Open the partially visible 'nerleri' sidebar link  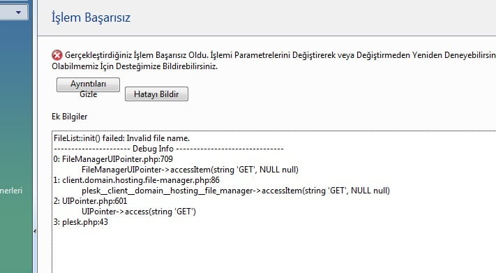click(x=11, y=191)
